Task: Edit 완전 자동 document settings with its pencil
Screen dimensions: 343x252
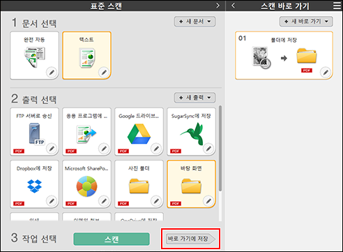Action: coord(52,73)
